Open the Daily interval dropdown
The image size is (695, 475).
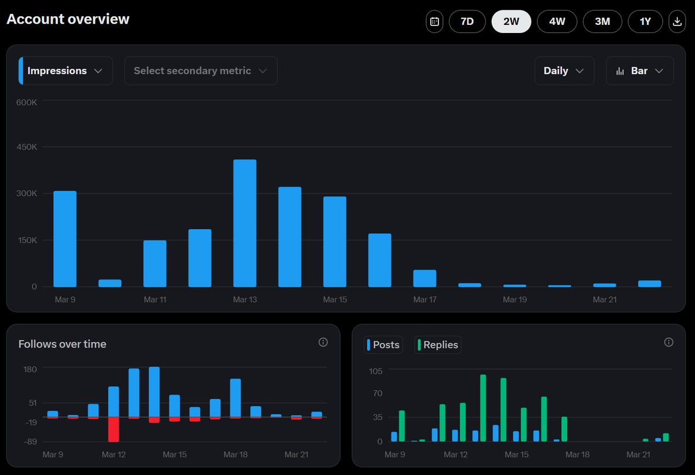click(564, 71)
